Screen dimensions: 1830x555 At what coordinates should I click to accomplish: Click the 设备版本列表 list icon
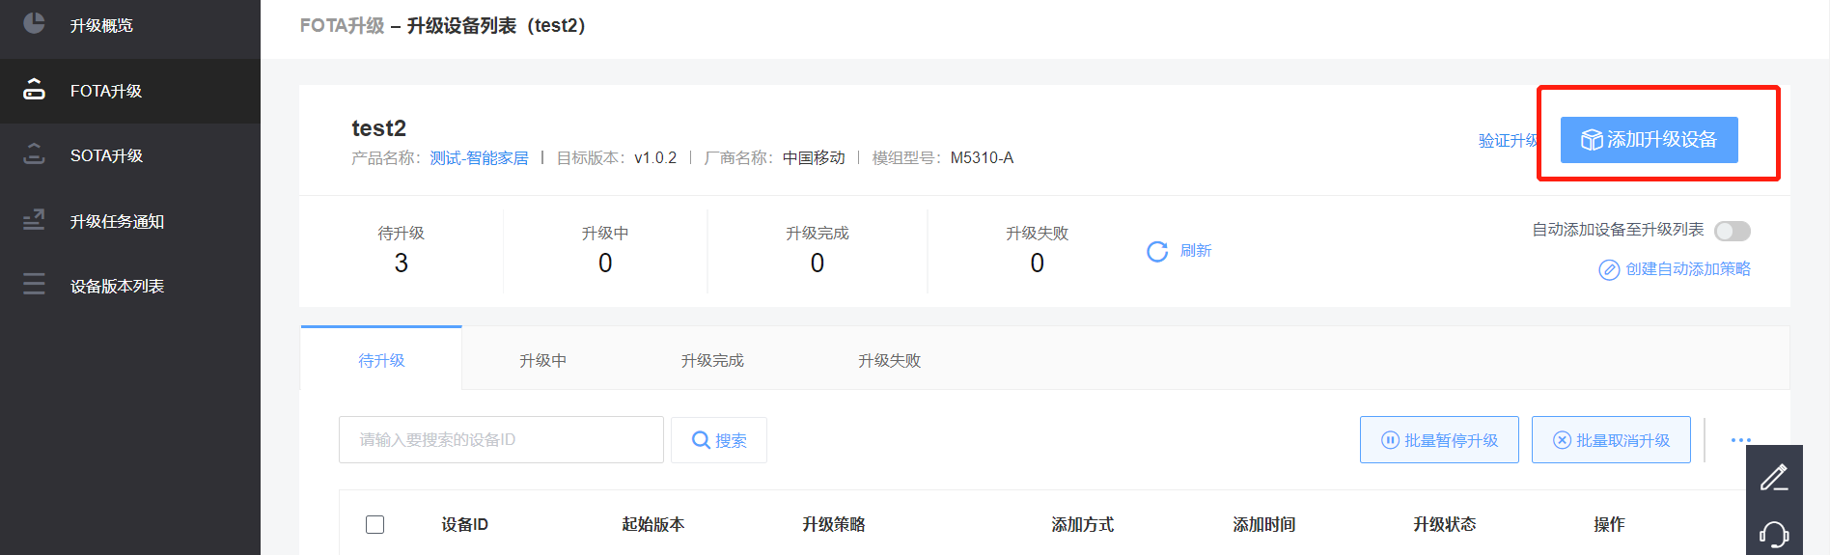click(34, 284)
